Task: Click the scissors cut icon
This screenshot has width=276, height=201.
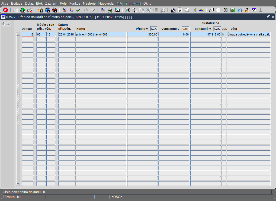Action: (x=127, y=10)
